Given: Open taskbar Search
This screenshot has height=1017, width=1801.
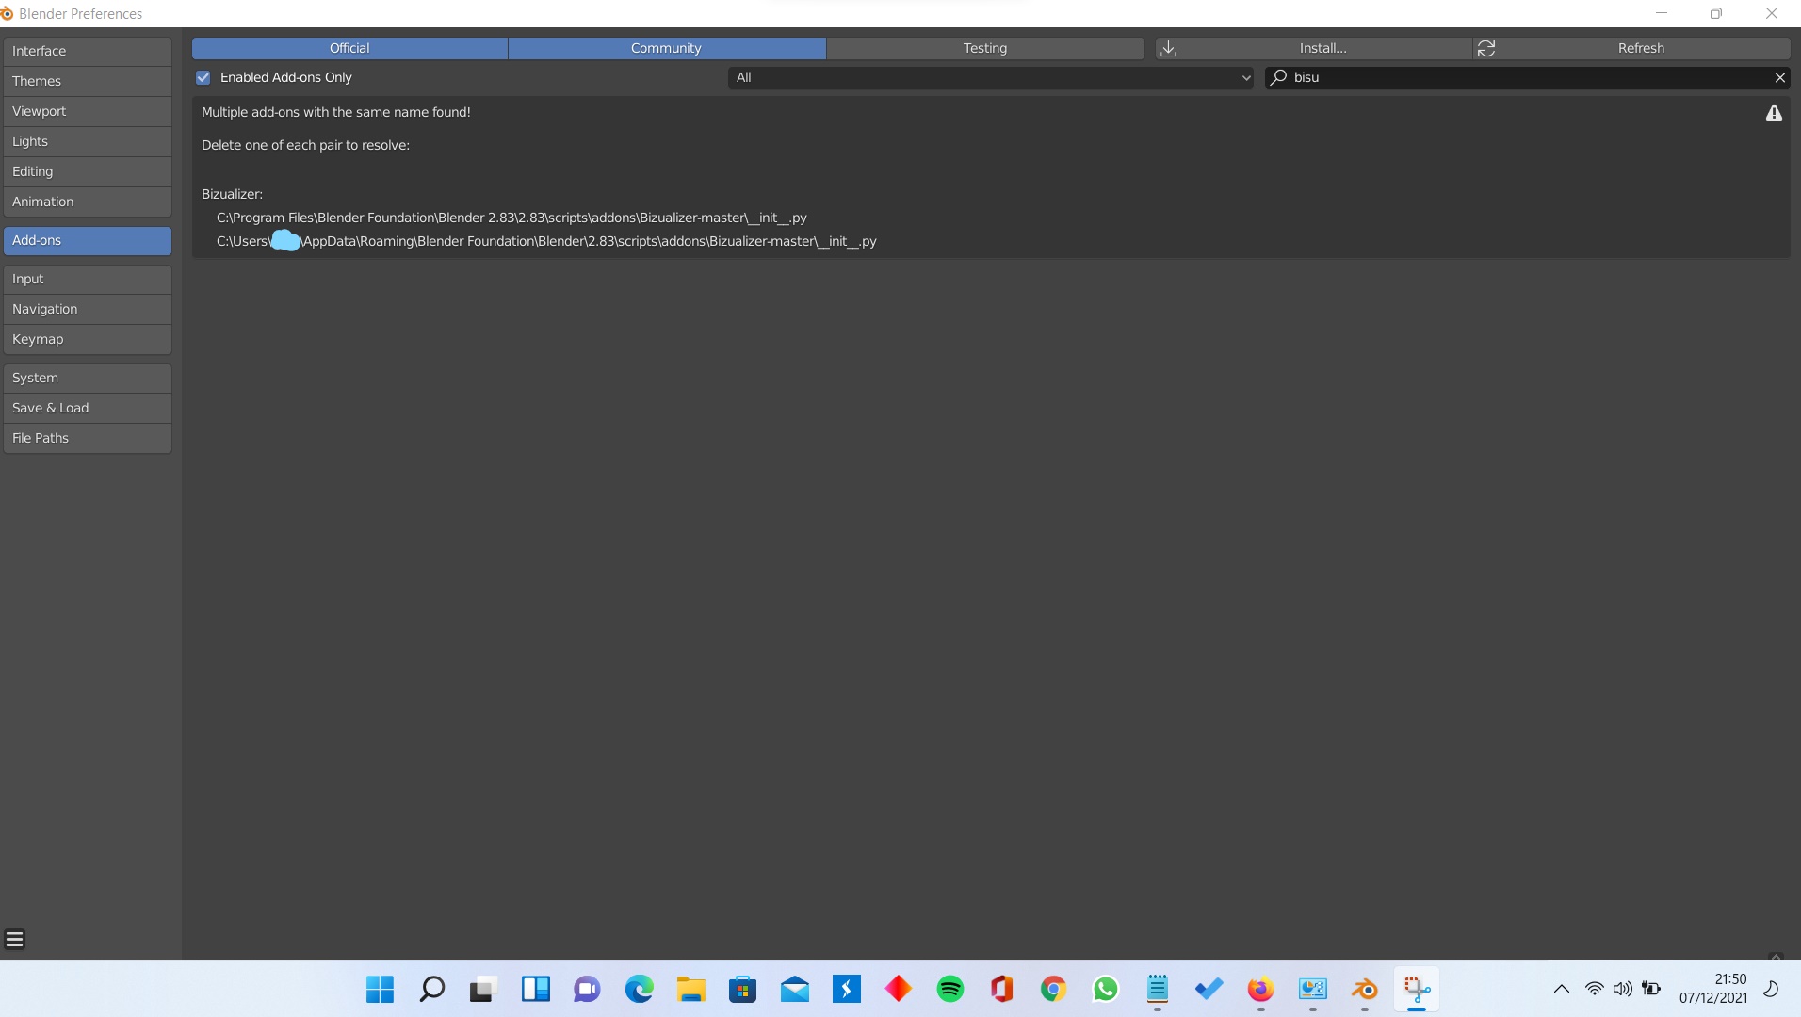Looking at the screenshot, I should click(431, 989).
